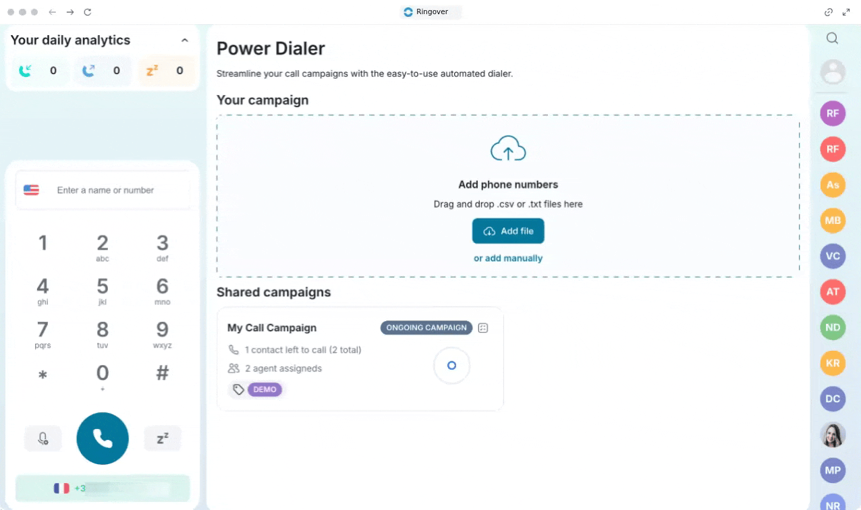Open the French caller number selector

[x=103, y=488]
